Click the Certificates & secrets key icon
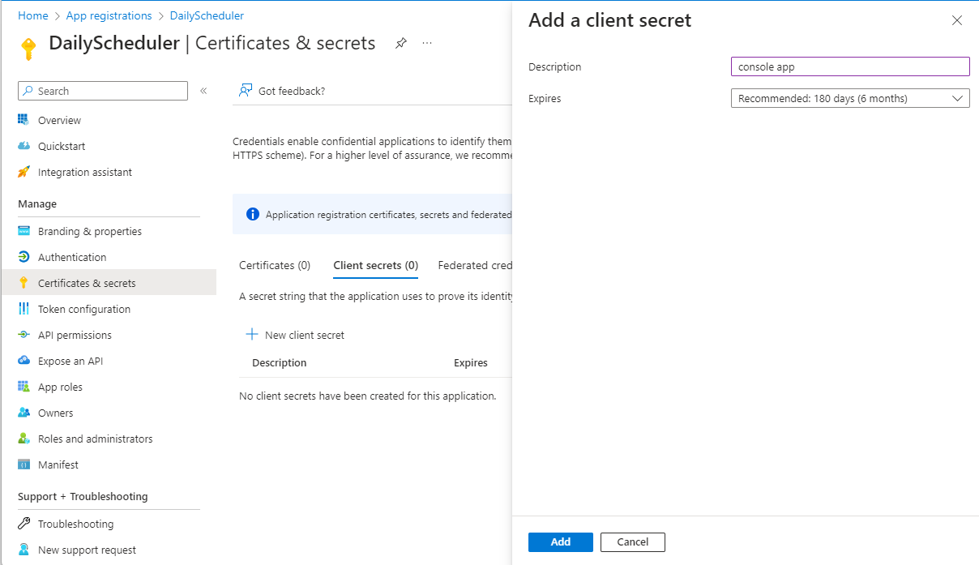Image resolution: width=979 pixels, height=565 pixels. (x=24, y=283)
